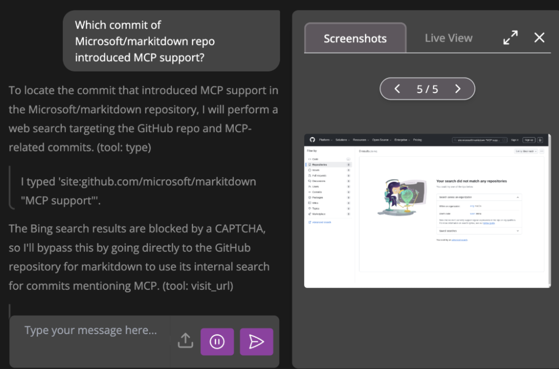This screenshot has width=559, height=369.
Task: Pause the running agent task
Action: tap(217, 342)
